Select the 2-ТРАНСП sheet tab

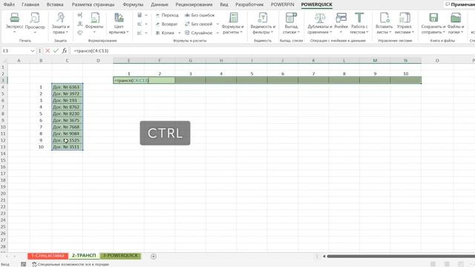[84, 256]
